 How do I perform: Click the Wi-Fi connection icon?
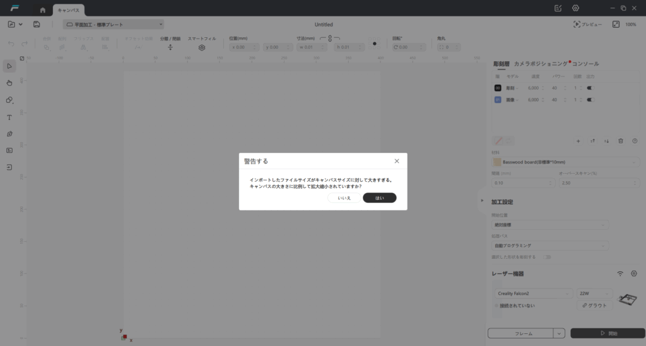(620, 273)
